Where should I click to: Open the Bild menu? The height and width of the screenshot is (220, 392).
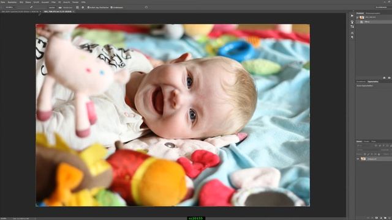(x=21, y=2)
